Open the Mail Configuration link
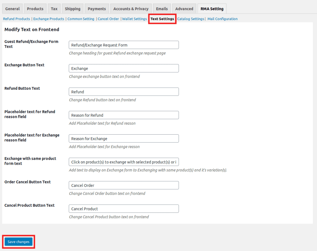The width and height of the screenshot is (317, 251). click(222, 19)
